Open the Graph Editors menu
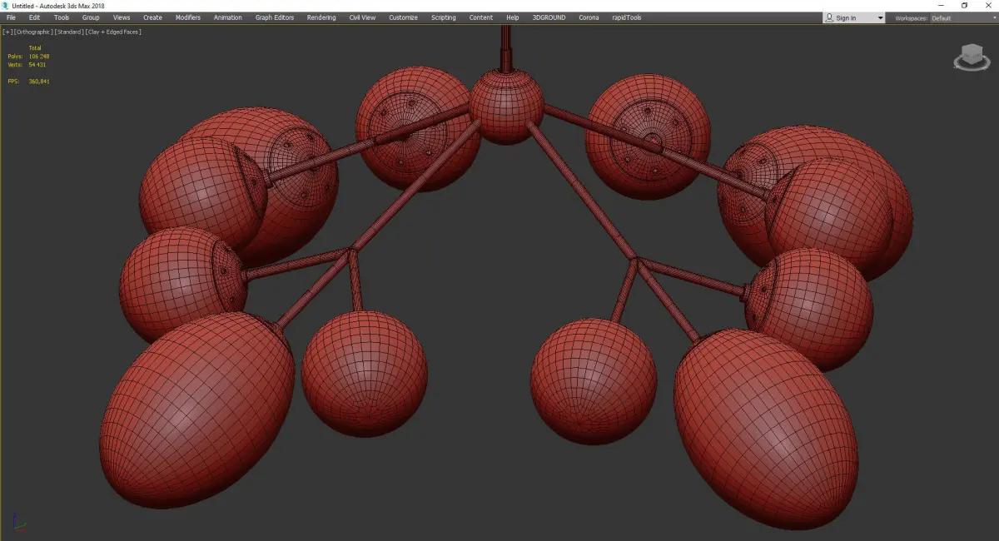 [x=275, y=17]
